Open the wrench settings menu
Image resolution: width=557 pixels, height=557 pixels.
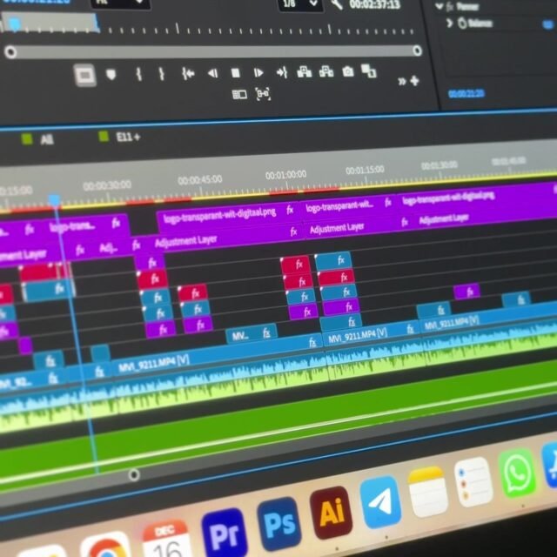[337, 4]
